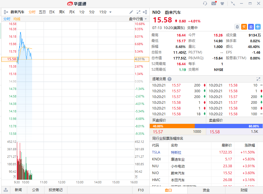The width and height of the screenshot is (263, 194).
Task: Click the share/export icon at bottom left
Action: pos(6,190)
